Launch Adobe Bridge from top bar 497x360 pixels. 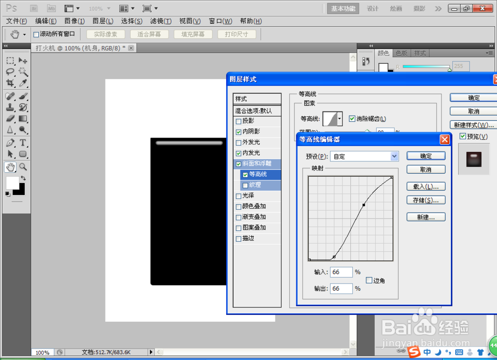point(34,8)
